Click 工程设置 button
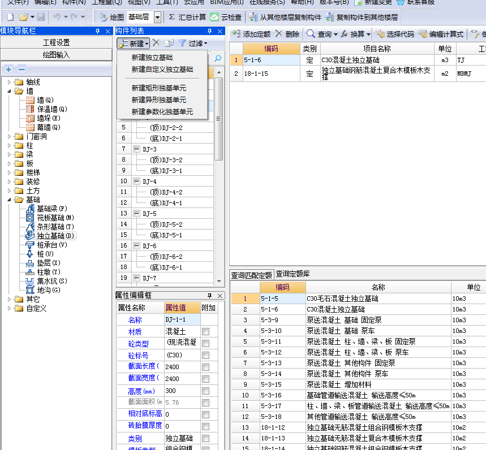The image size is (486, 450). [x=56, y=42]
